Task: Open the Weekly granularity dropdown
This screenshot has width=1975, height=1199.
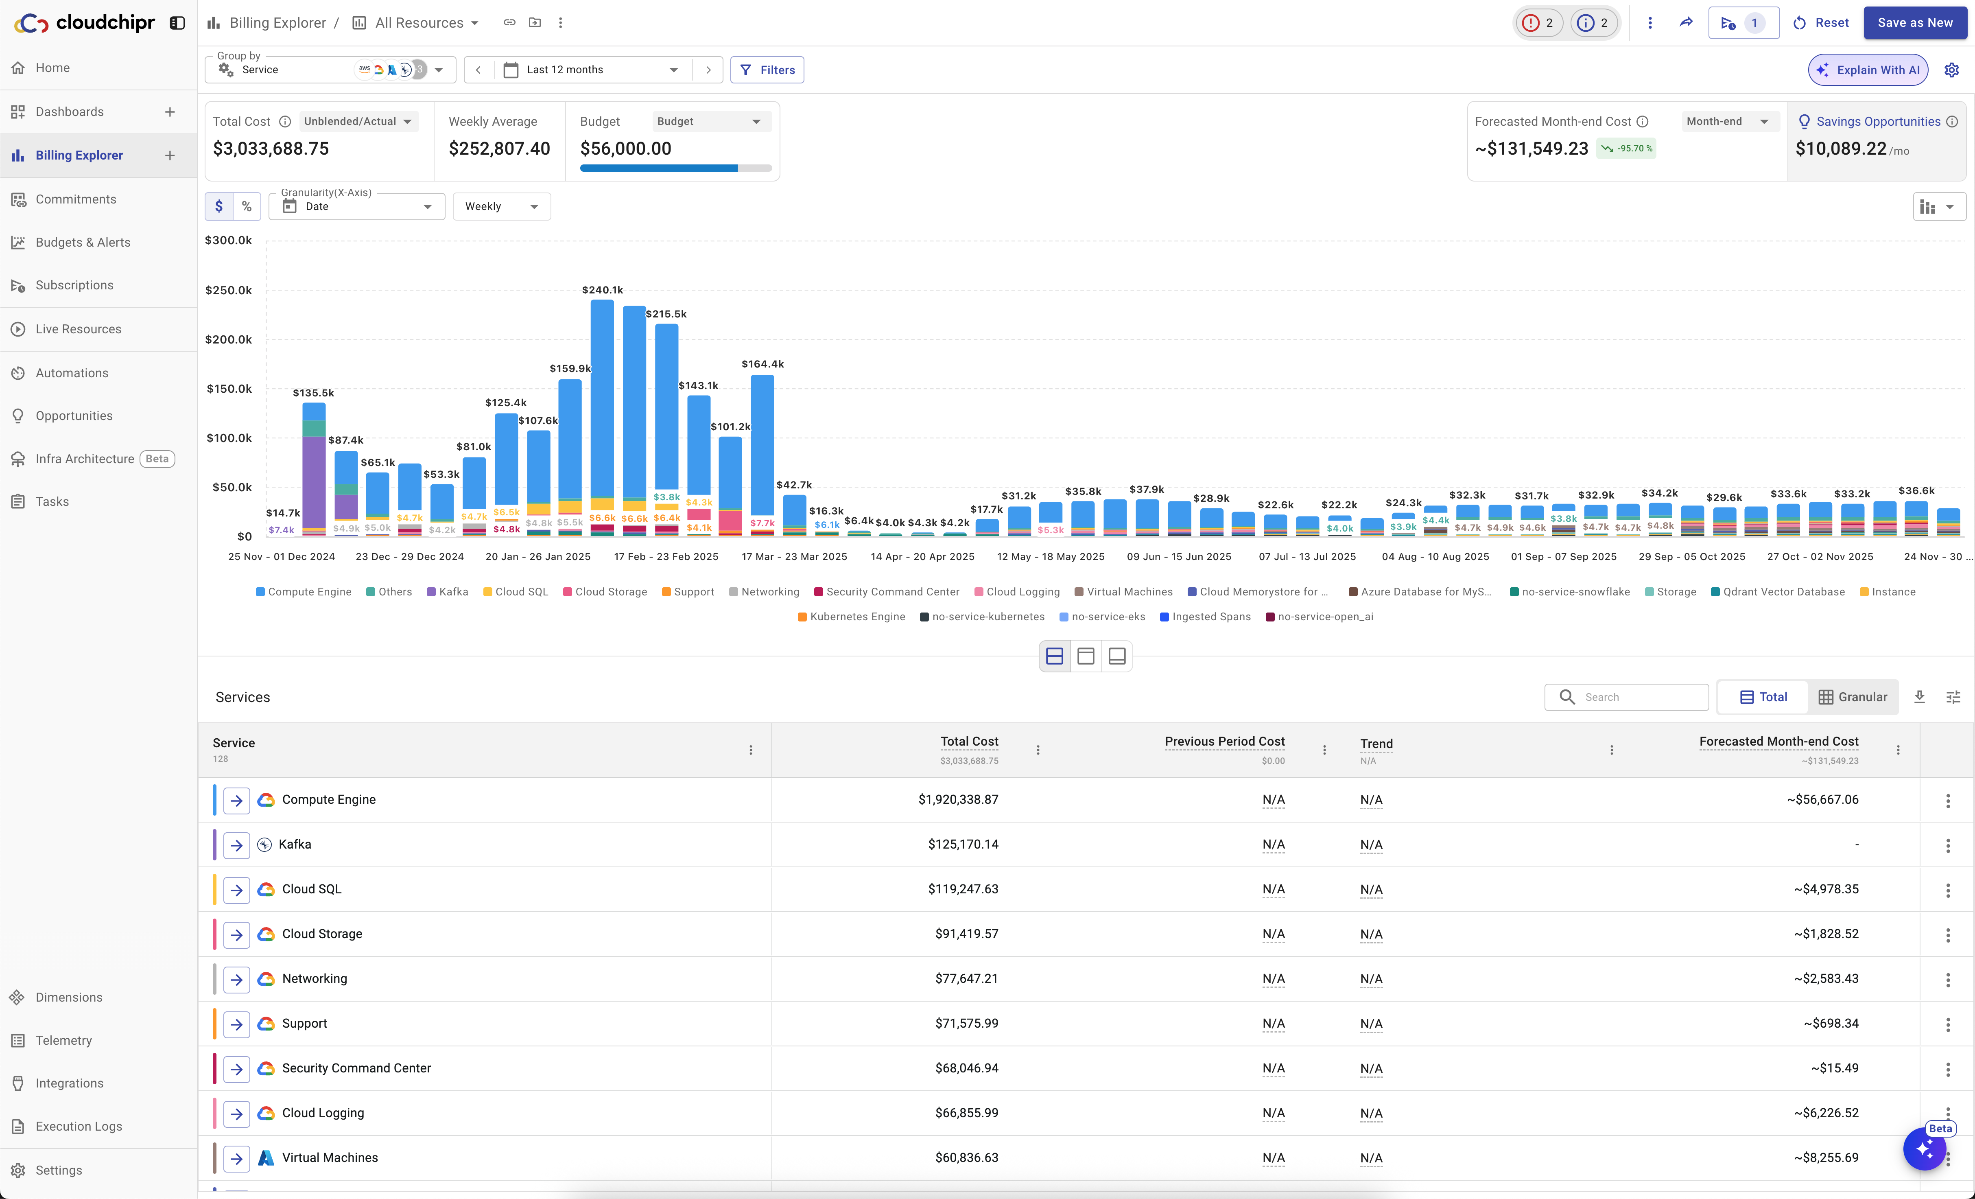Action: (x=501, y=206)
